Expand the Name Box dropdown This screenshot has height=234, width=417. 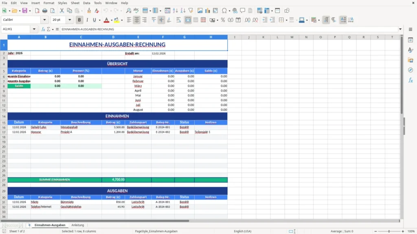(x=34, y=29)
